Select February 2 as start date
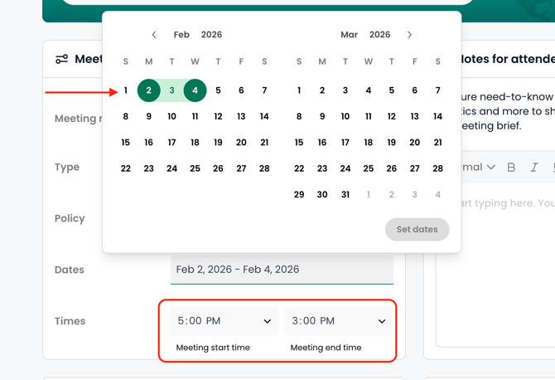This screenshot has width=555, height=380. click(149, 90)
